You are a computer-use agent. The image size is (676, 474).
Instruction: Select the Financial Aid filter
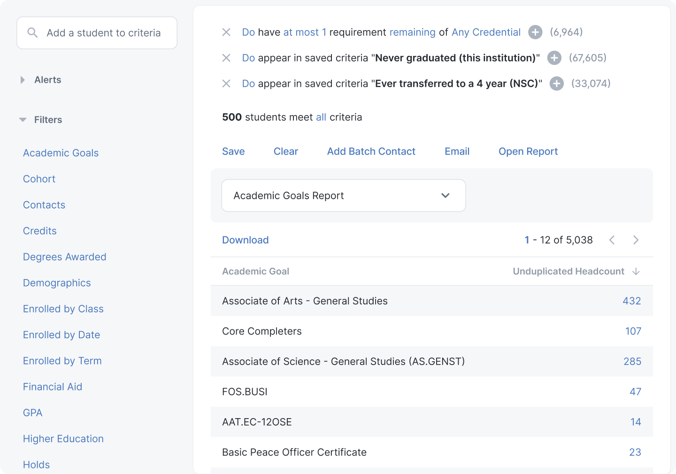(53, 387)
